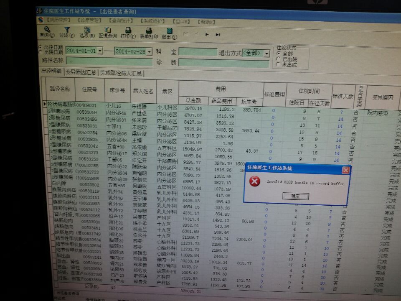Click the 小儿科区 ward cell

[x=167, y=107]
